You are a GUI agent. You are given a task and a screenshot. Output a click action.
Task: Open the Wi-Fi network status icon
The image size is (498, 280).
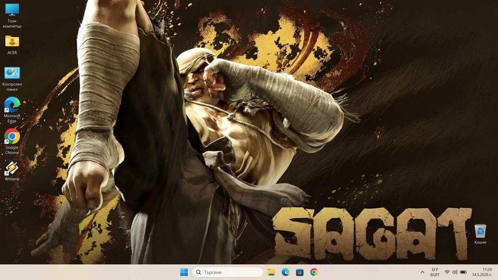447,272
